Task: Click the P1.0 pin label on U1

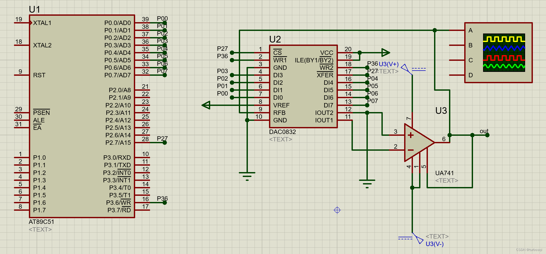Action: [x=39, y=158]
